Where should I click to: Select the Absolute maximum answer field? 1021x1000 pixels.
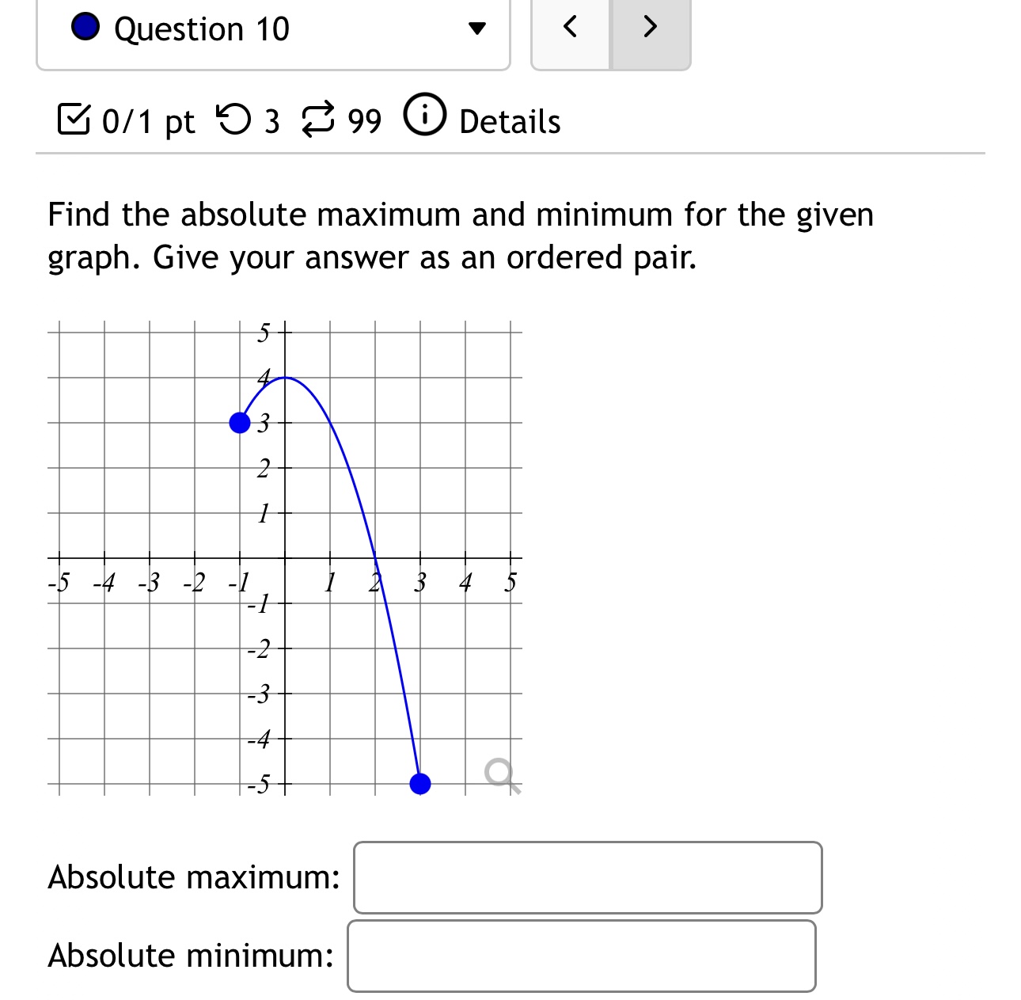click(x=587, y=877)
